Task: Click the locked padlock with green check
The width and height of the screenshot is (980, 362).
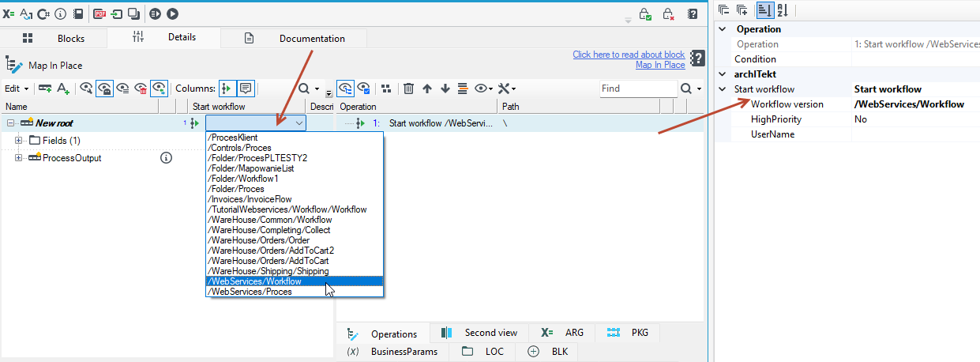Action: [645, 14]
